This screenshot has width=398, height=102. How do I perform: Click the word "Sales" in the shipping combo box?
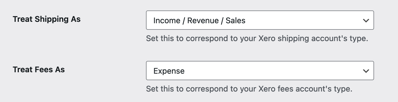[x=235, y=21]
